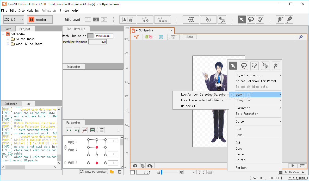Click the add two-point key icon
This screenshot has height=181, width=309.
click(x=69, y=130)
